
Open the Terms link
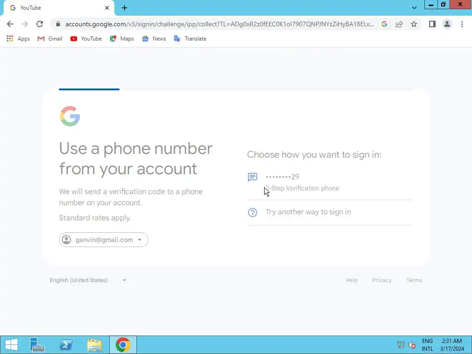414,280
